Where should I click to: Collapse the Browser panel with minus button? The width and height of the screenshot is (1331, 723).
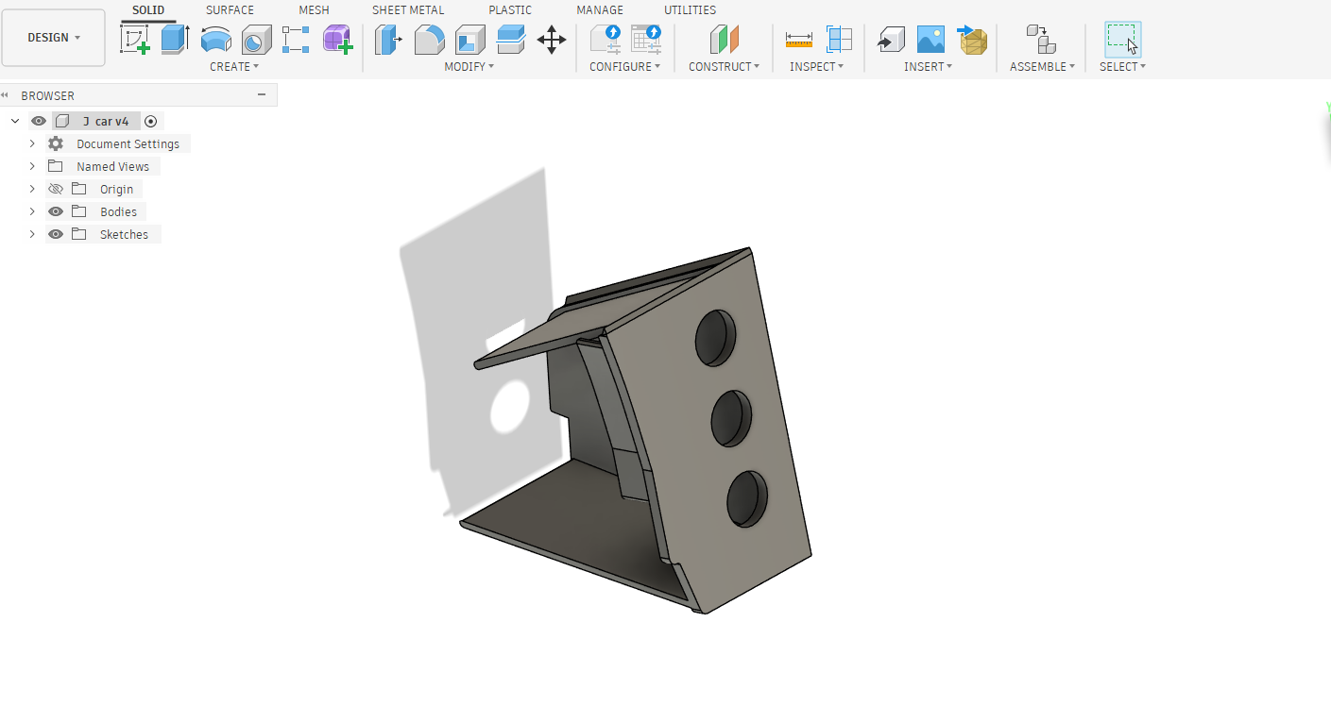click(x=262, y=95)
